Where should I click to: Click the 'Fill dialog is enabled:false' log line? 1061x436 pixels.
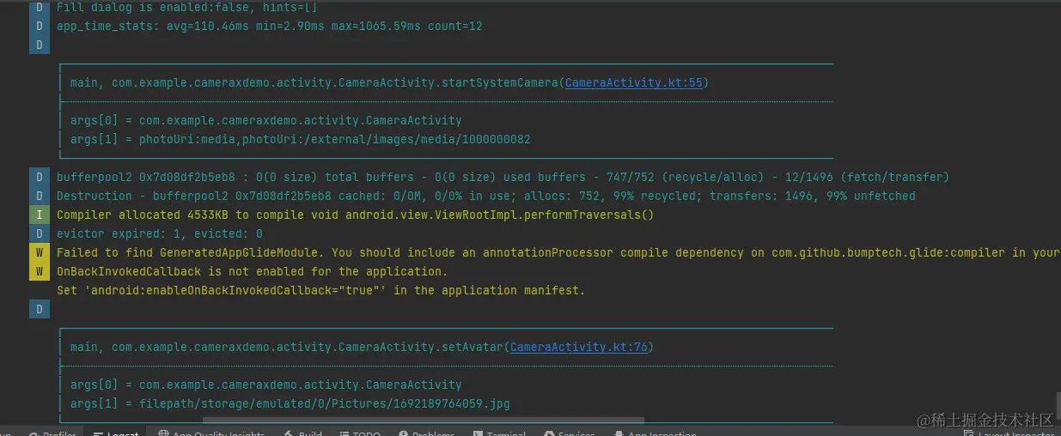click(x=186, y=7)
